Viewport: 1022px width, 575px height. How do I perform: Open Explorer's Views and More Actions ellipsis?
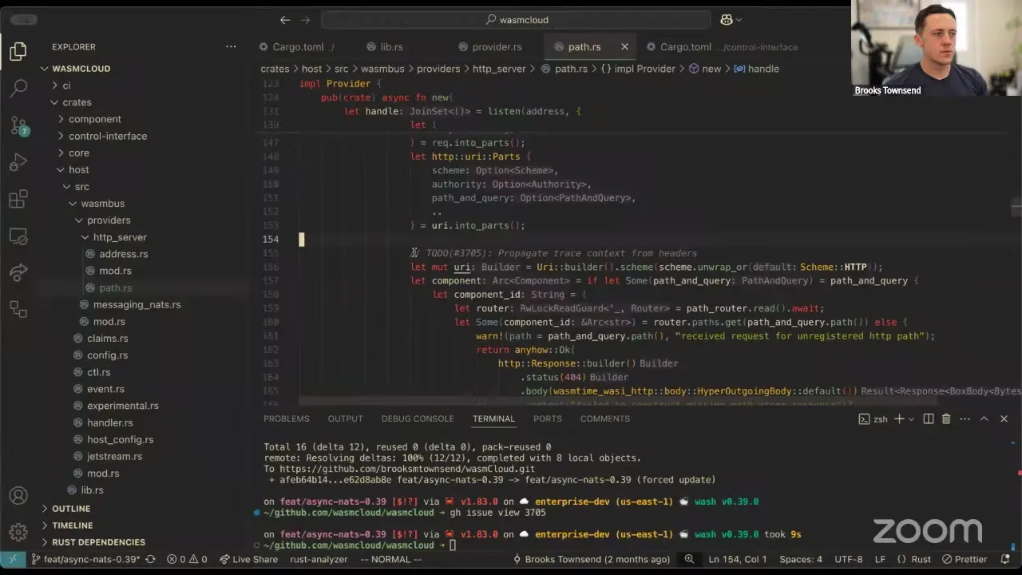231,46
